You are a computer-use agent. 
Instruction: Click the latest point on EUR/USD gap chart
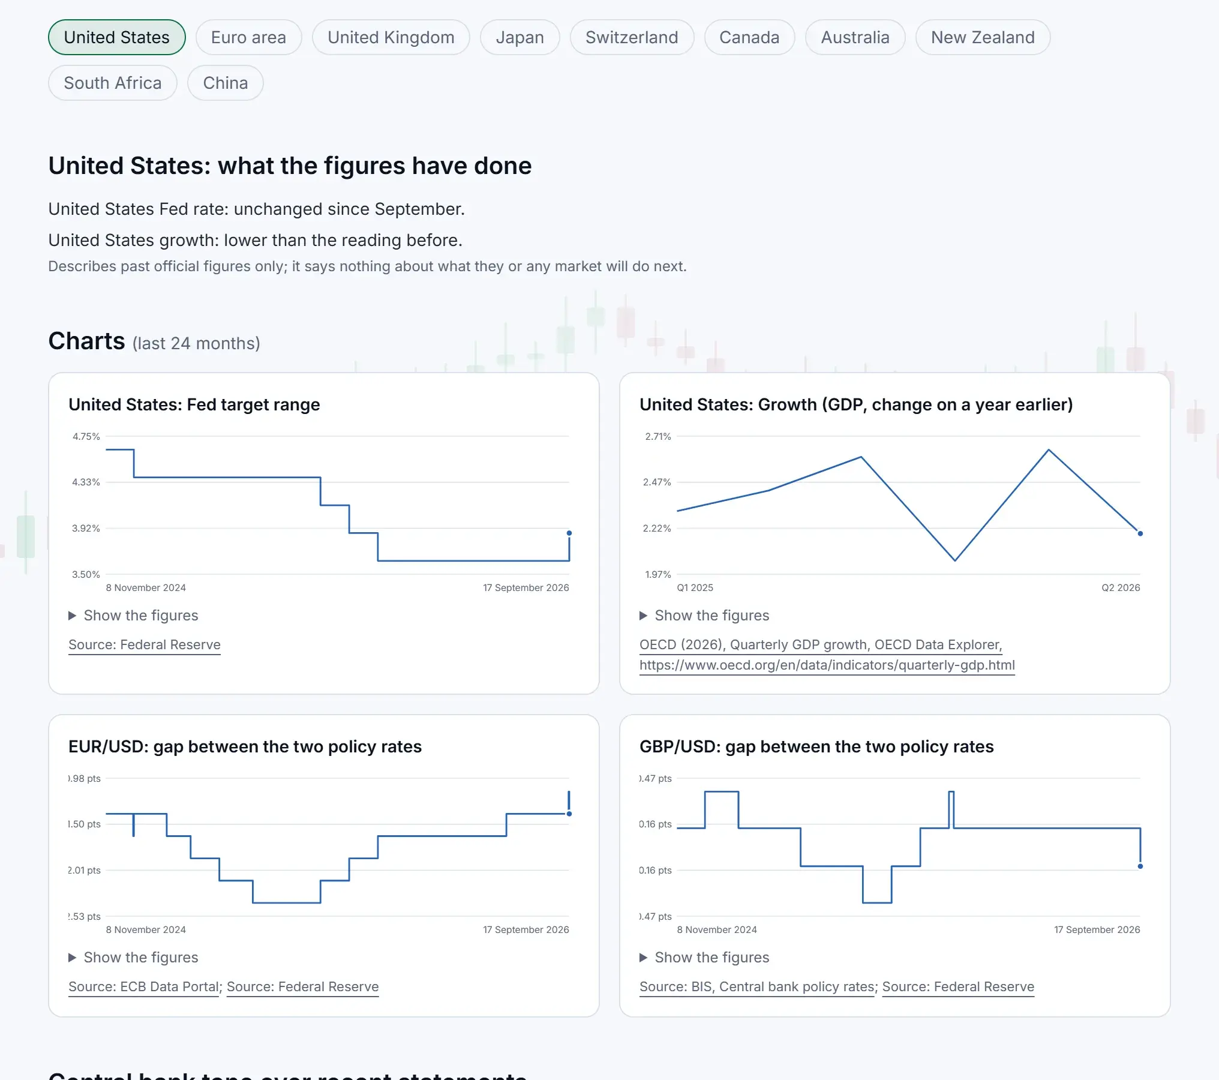(569, 814)
